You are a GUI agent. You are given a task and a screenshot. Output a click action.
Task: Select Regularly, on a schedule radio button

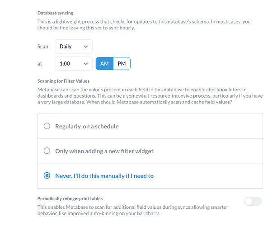pyautogui.click(x=47, y=126)
